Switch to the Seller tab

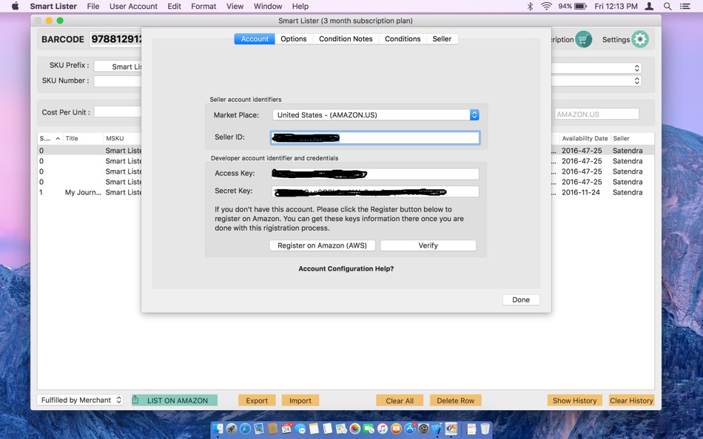(x=442, y=39)
